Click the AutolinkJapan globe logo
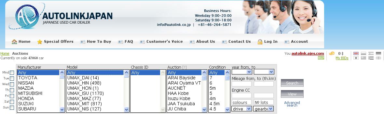 (x=27, y=17)
